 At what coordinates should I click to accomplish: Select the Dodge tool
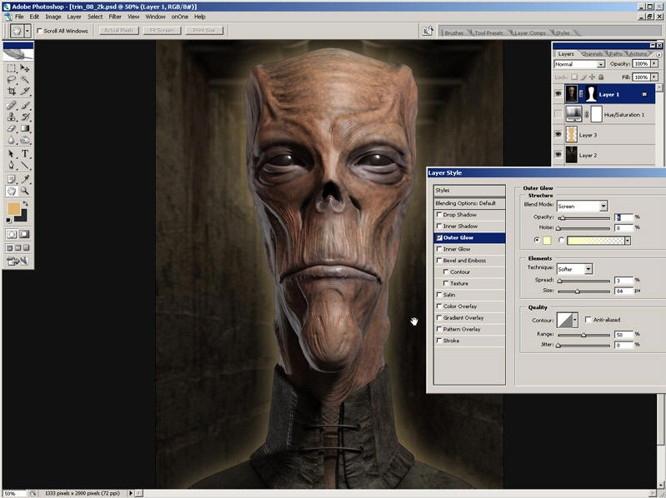pos(25,140)
